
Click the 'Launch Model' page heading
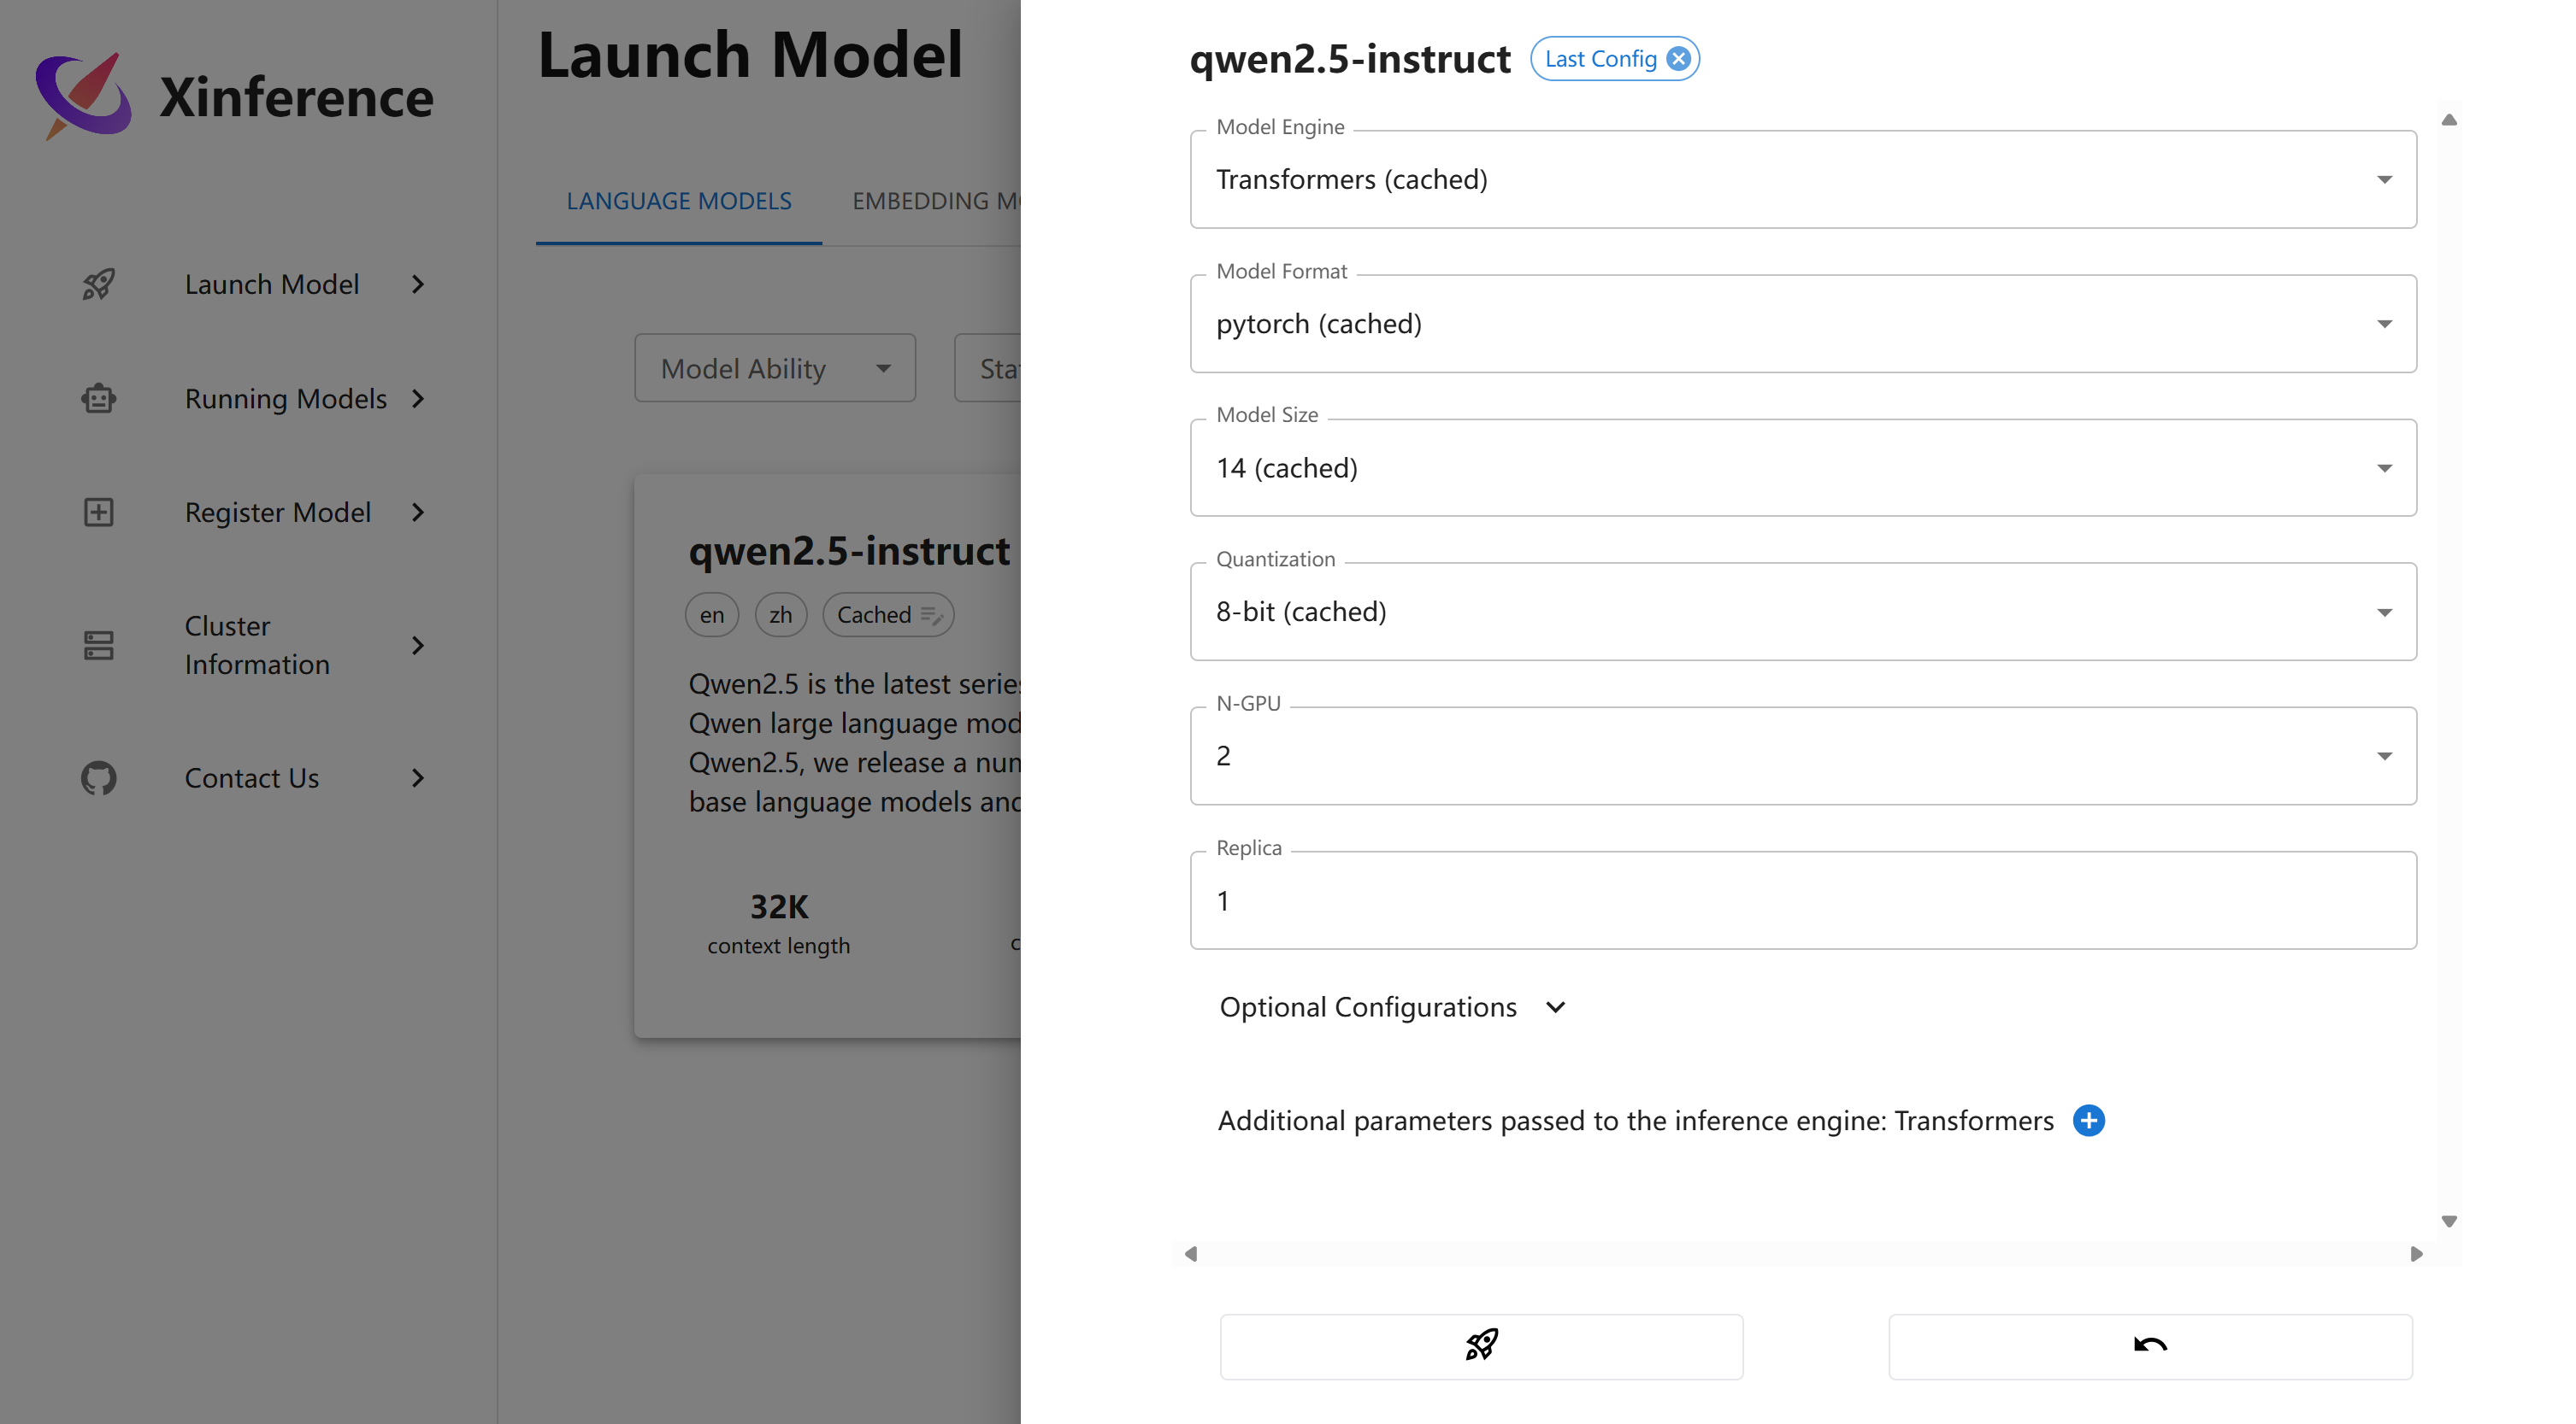750,54
